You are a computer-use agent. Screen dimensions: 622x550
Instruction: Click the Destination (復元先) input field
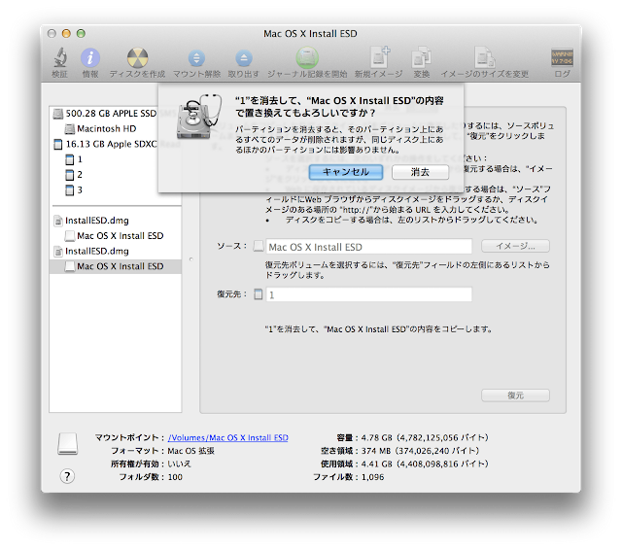[x=369, y=294]
